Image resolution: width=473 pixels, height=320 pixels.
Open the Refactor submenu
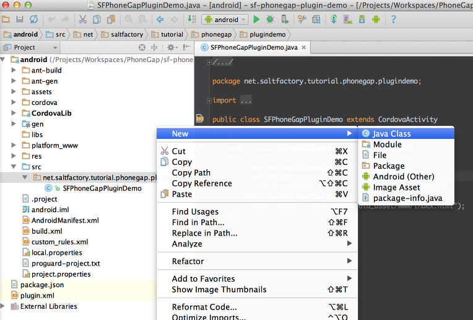(x=257, y=261)
